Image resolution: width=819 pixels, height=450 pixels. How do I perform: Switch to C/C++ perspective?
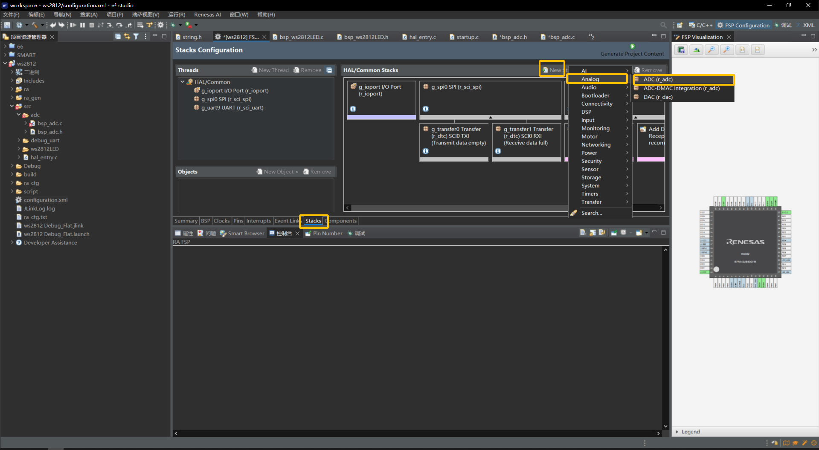pos(700,25)
